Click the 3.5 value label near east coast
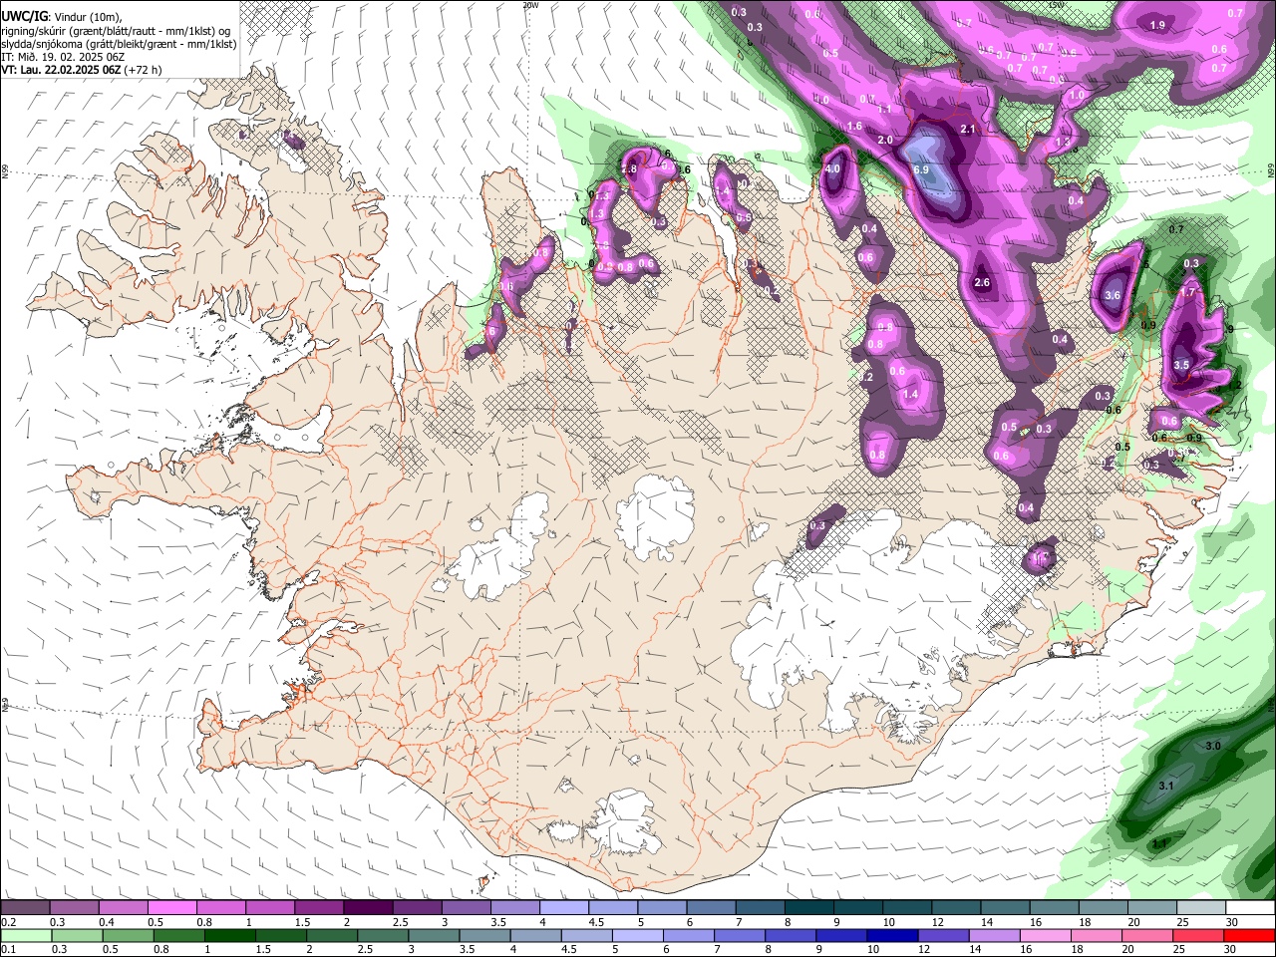This screenshot has width=1276, height=957. point(1181,366)
